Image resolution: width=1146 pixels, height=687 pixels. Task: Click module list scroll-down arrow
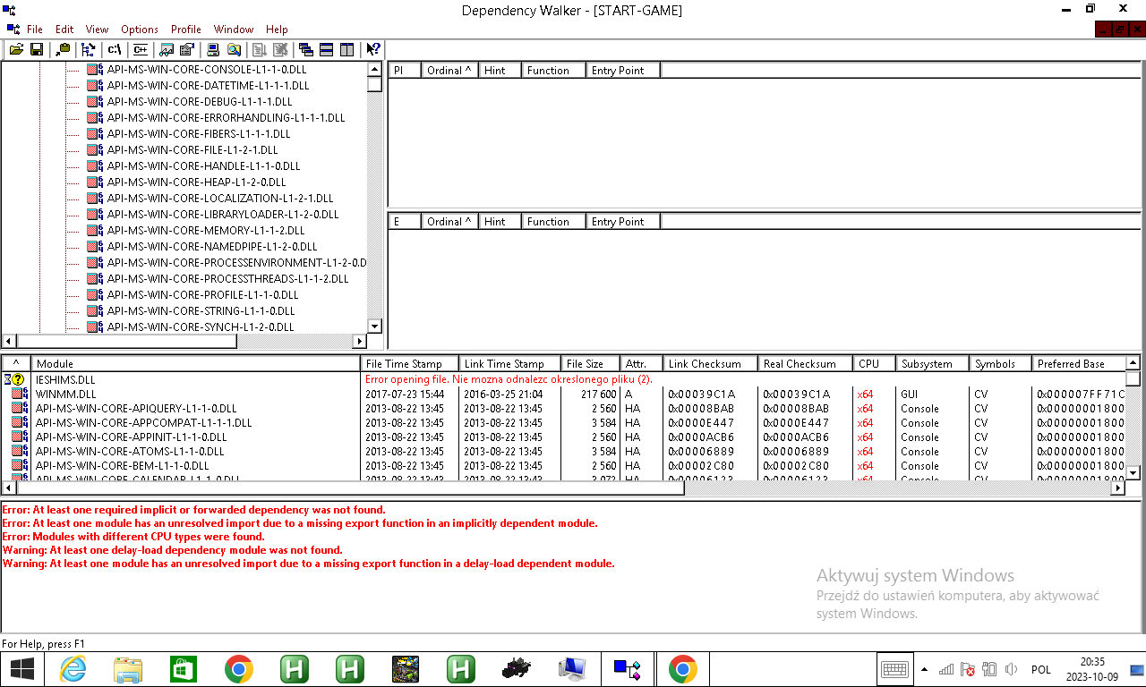pos(1133,472)
